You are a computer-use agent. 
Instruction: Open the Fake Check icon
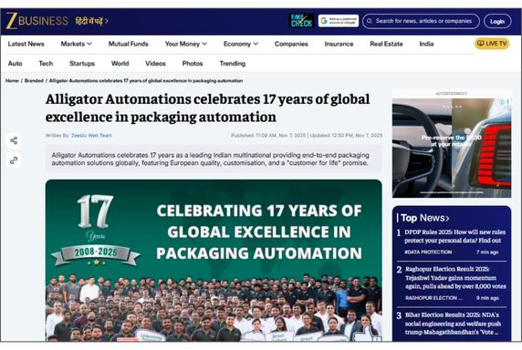tap(301, 21)
